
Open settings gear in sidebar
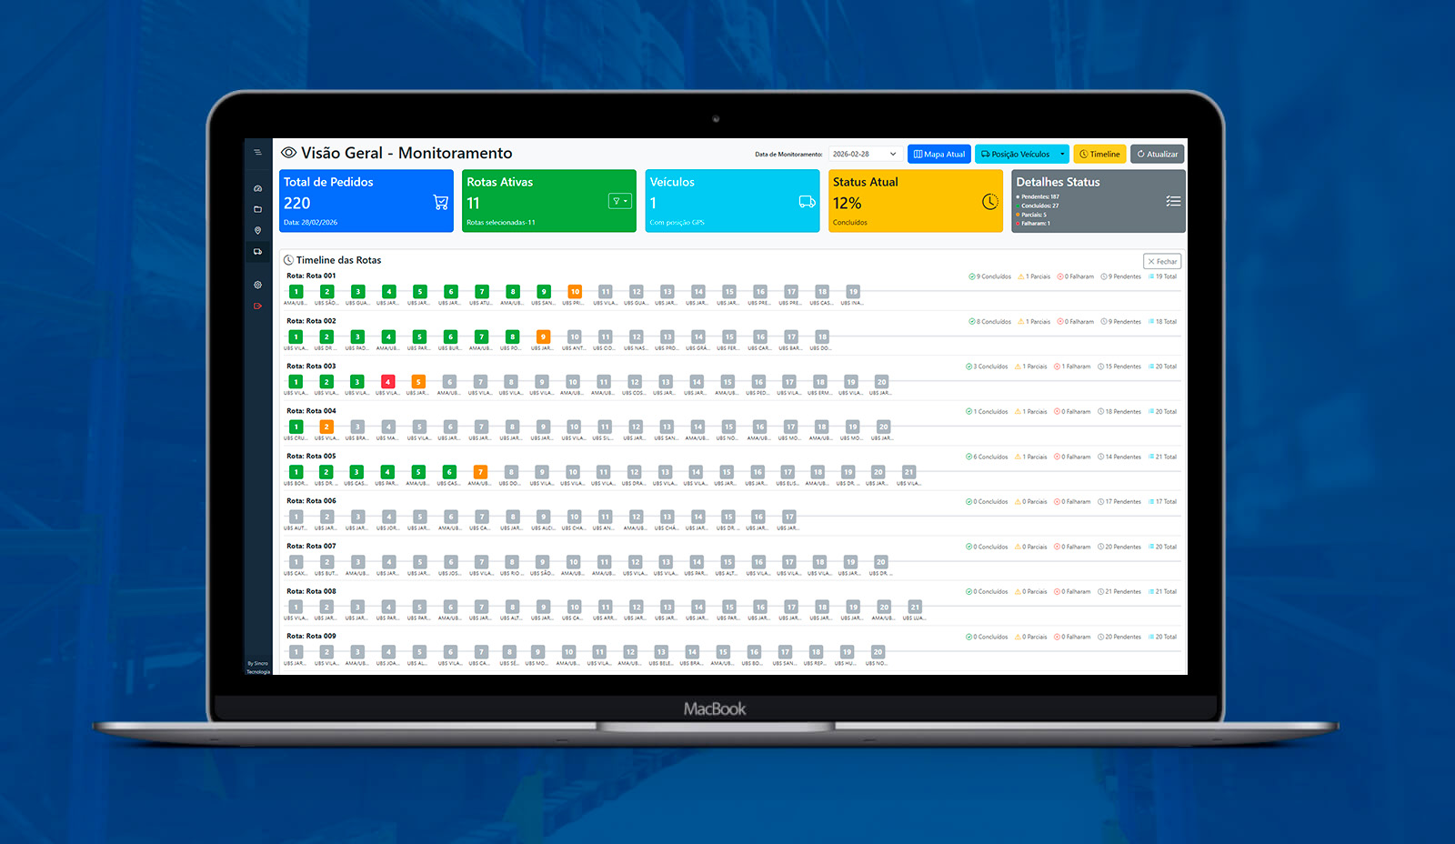pos(257,285)
